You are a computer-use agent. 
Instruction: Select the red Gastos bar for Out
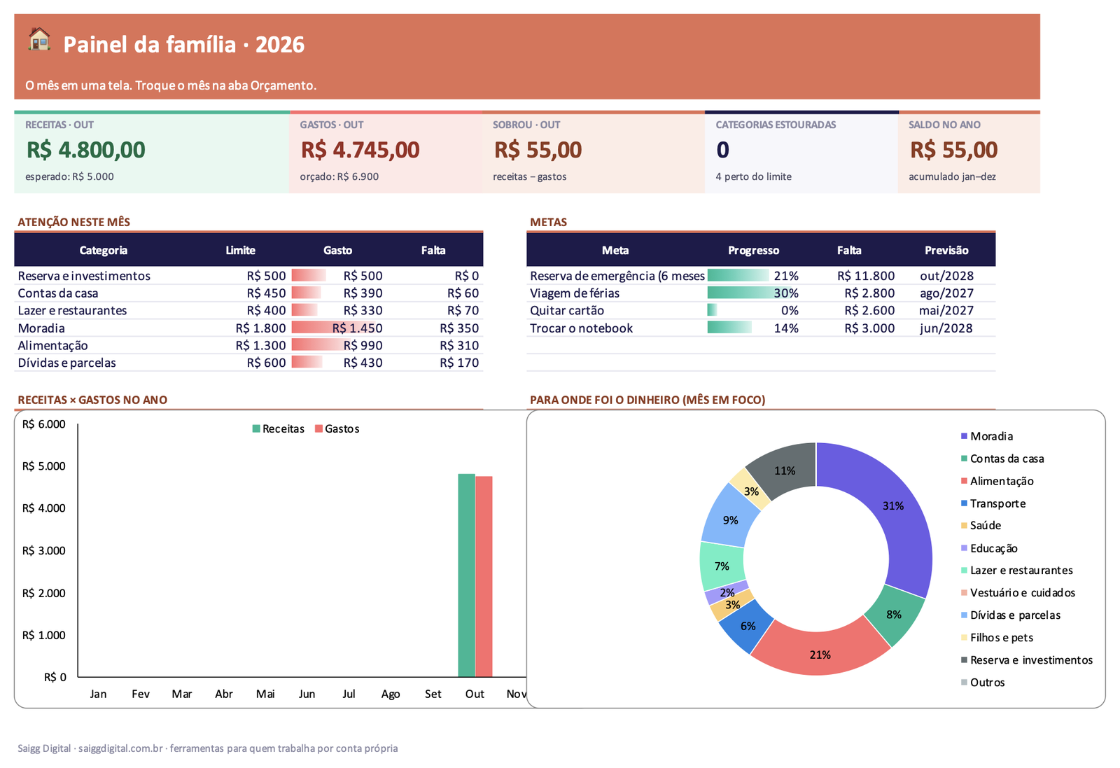click(484, 577)
